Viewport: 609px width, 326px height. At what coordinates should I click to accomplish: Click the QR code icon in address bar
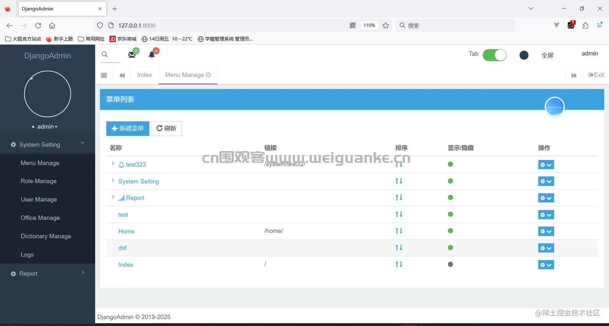(353, 25)
